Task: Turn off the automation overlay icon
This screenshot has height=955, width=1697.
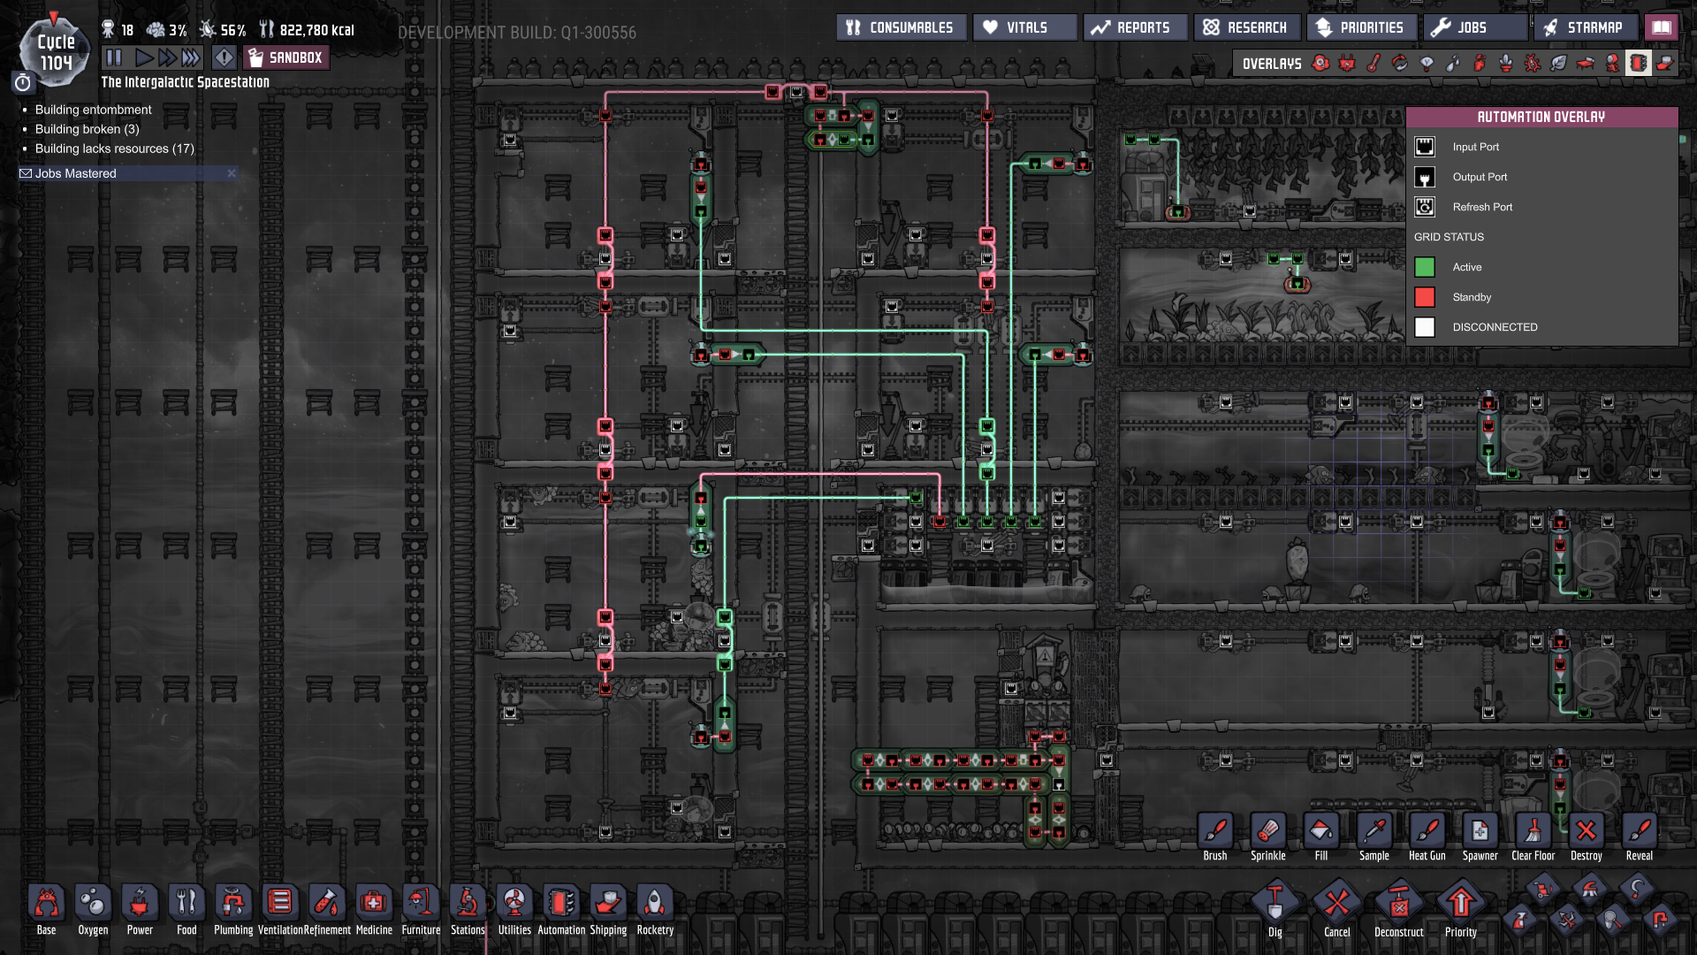Action: click(x=1638, y=63)
